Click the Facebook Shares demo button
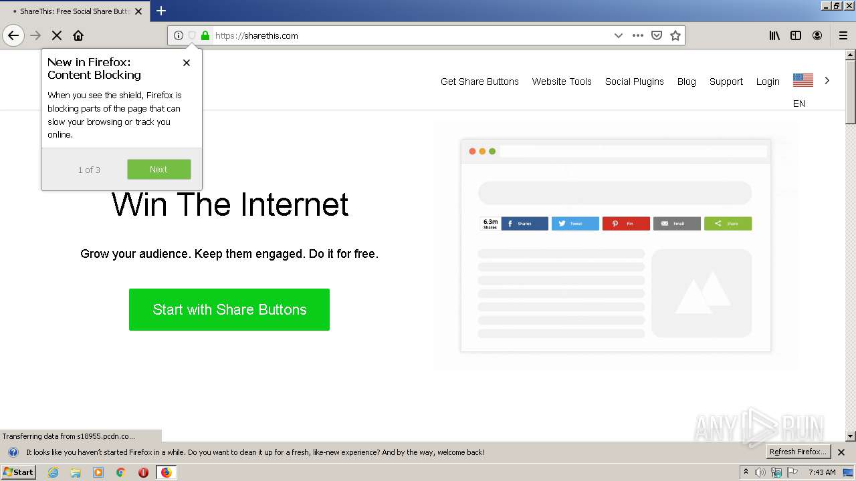 click(x=525, y=223)
